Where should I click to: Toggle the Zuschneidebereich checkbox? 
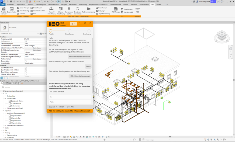click(x=26, y=68)
